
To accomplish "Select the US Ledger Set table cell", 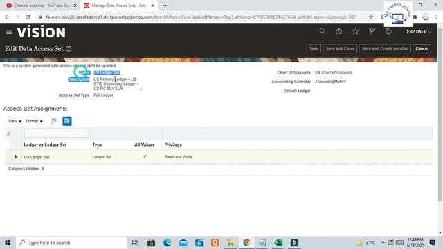I will click(x=37, y=157).
